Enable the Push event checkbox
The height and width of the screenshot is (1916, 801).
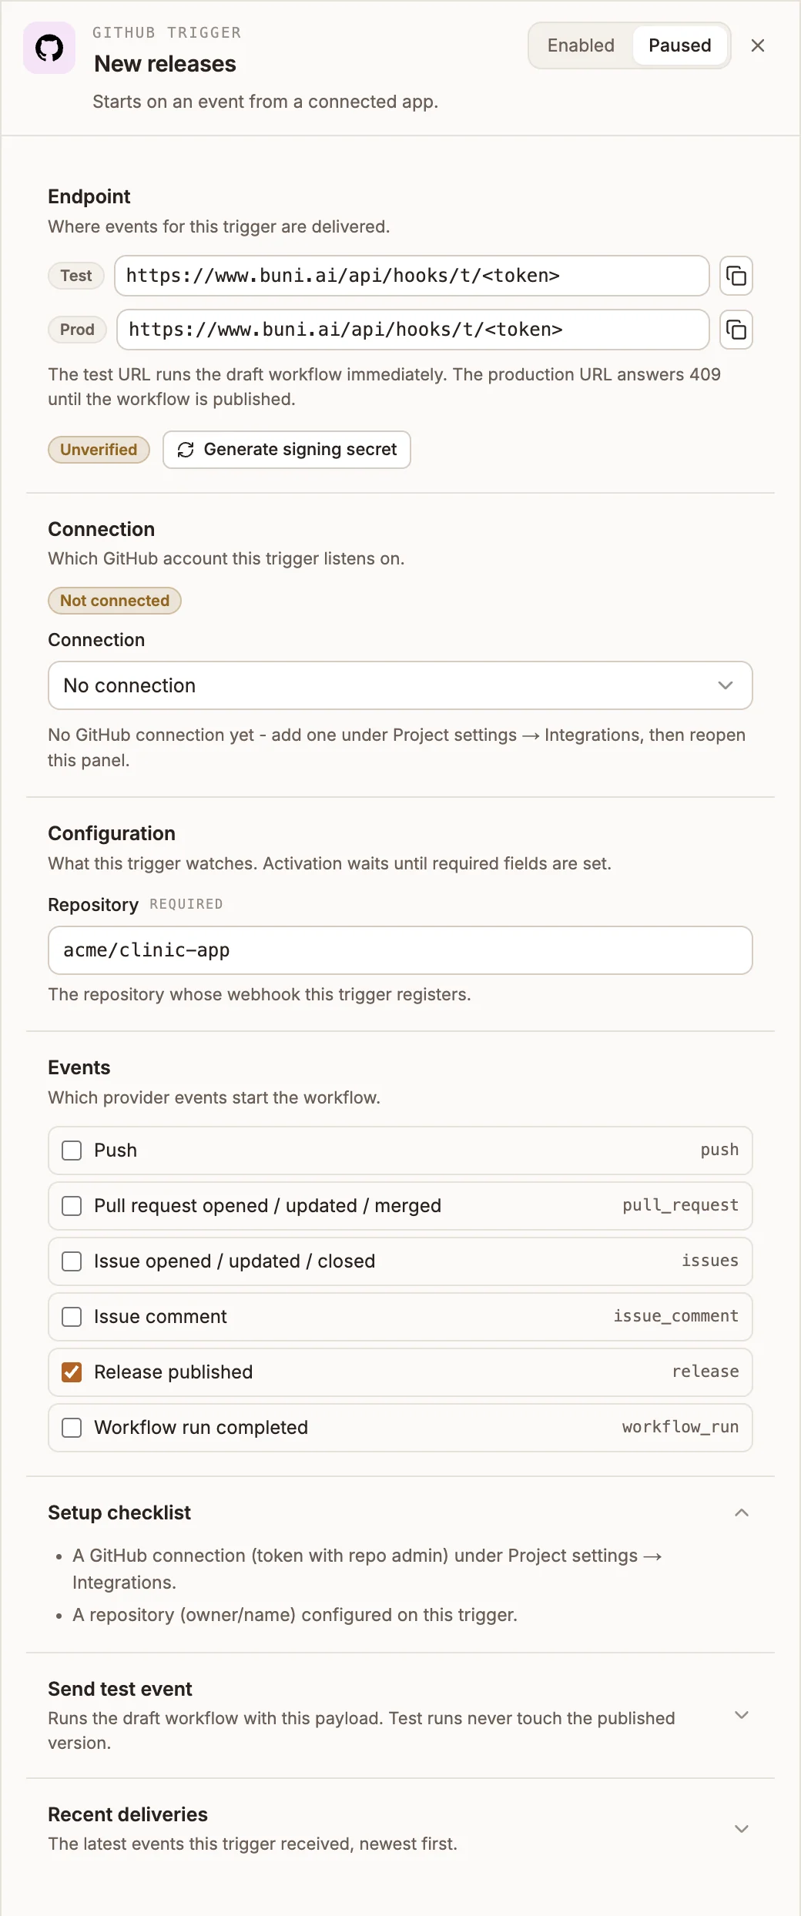point(72,1151)
